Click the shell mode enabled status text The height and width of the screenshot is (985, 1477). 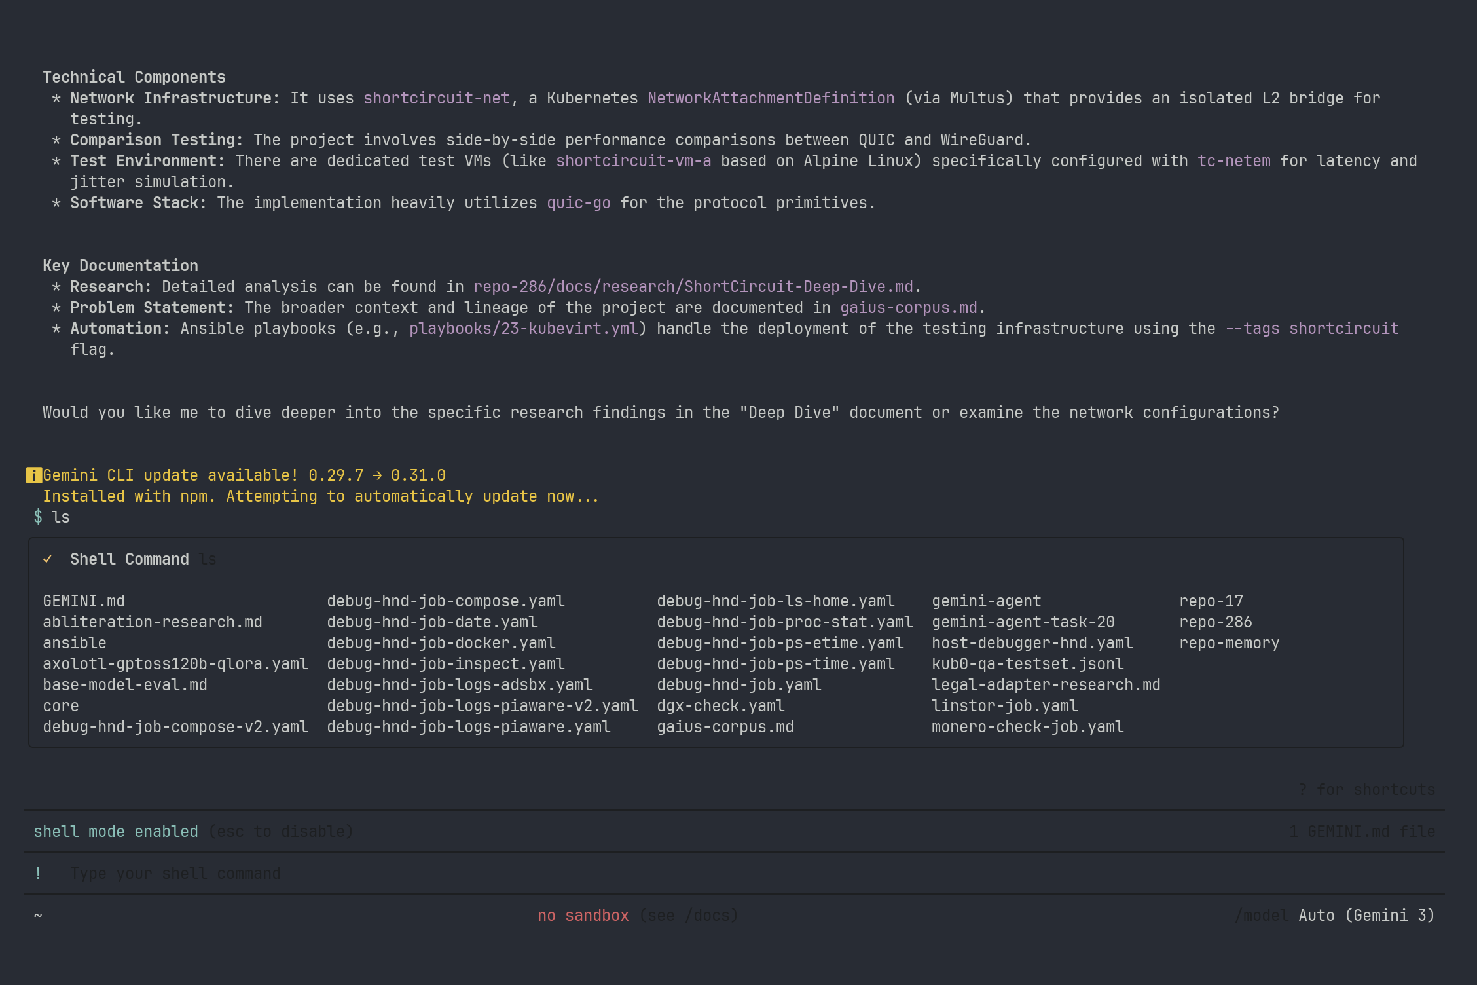tap(116, 832)
